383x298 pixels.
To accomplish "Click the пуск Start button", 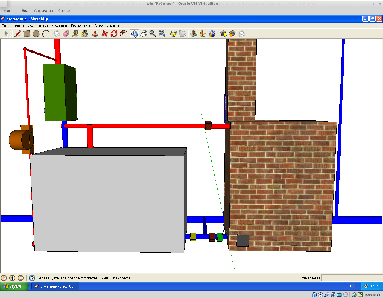I will click(14, 286).
